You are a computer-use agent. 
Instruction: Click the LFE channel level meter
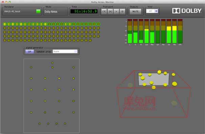coord(180,31)
